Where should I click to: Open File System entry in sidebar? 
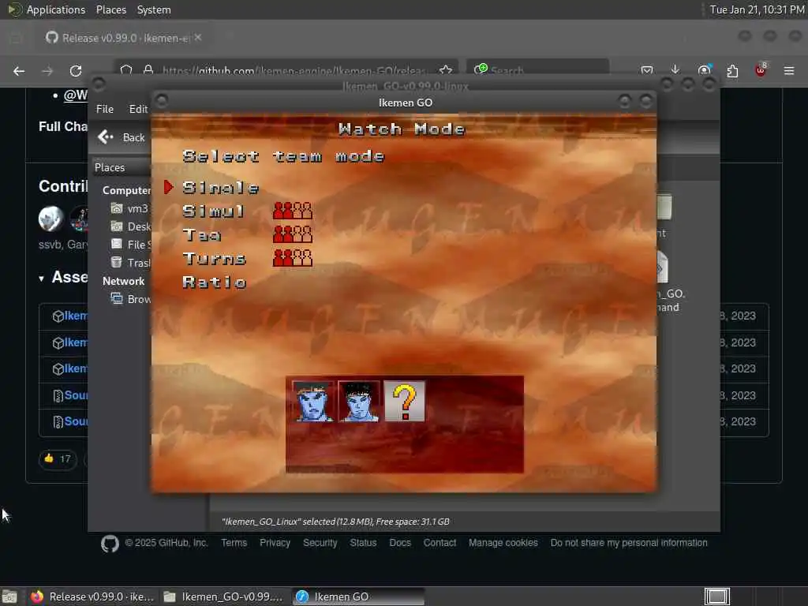(x=130, y=245)
